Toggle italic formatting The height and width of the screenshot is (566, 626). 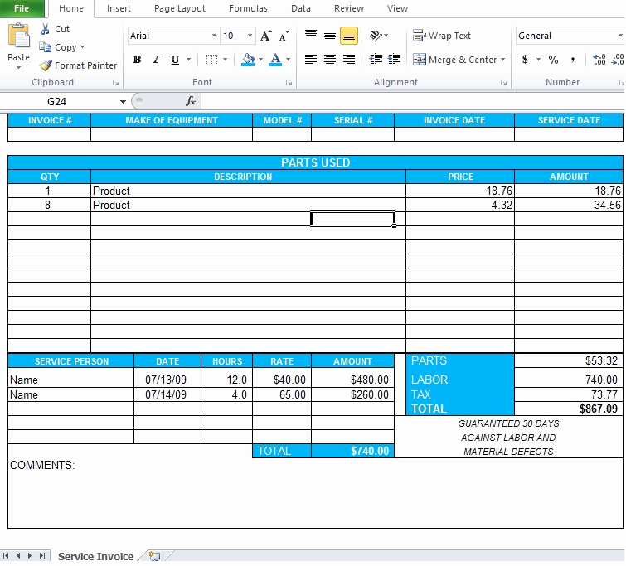coord(156,60)
